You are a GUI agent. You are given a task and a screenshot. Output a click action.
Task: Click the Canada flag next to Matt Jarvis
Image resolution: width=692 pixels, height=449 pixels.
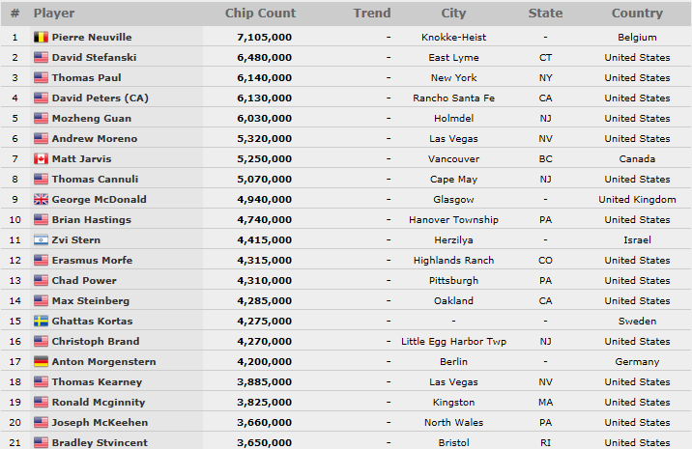(41, 158)
